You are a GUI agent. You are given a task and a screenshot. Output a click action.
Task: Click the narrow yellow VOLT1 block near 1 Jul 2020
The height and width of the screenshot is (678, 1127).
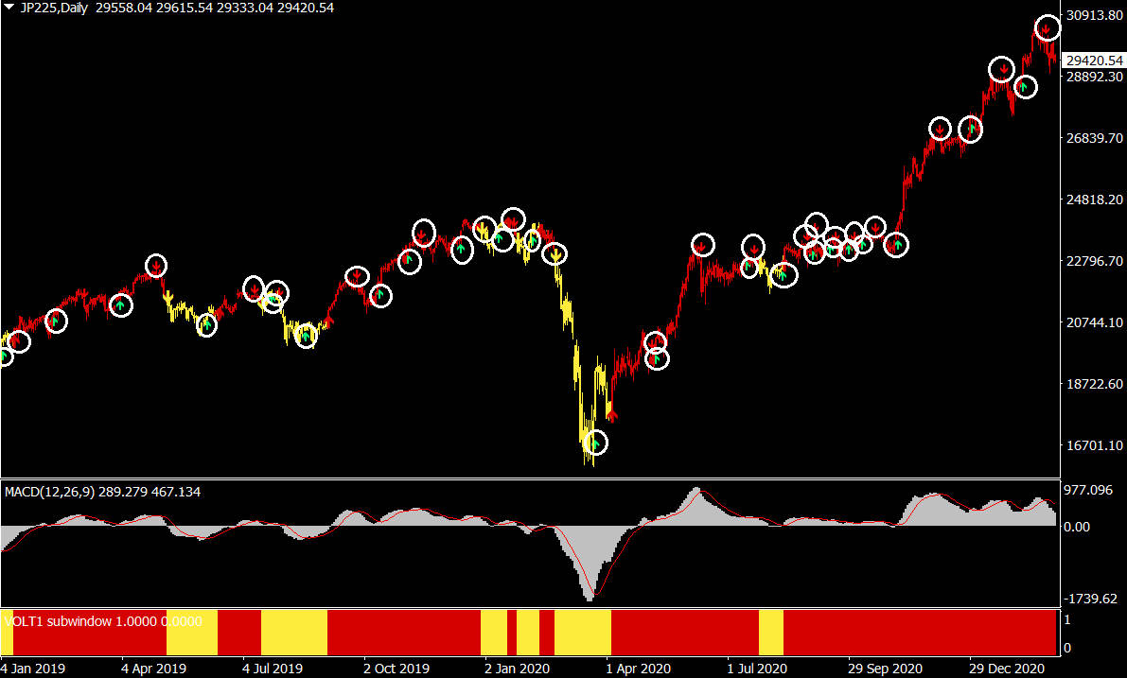[771, 633]
